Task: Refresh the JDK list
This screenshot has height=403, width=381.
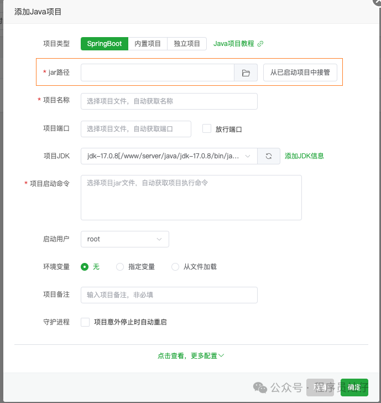Action: tap(269, 156)
